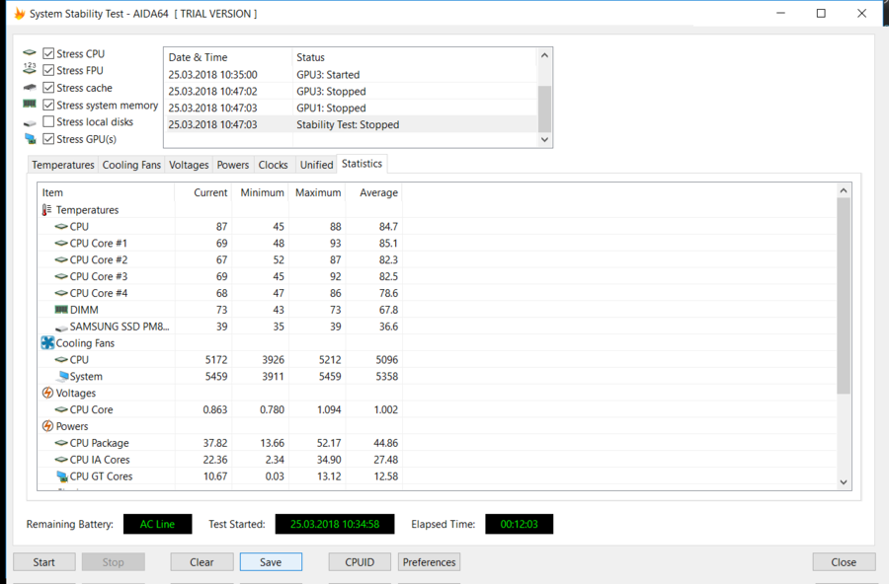This screenshot has height=584, width=889.
Task: Click the Close button at bottom right
Action: [844, 562]
